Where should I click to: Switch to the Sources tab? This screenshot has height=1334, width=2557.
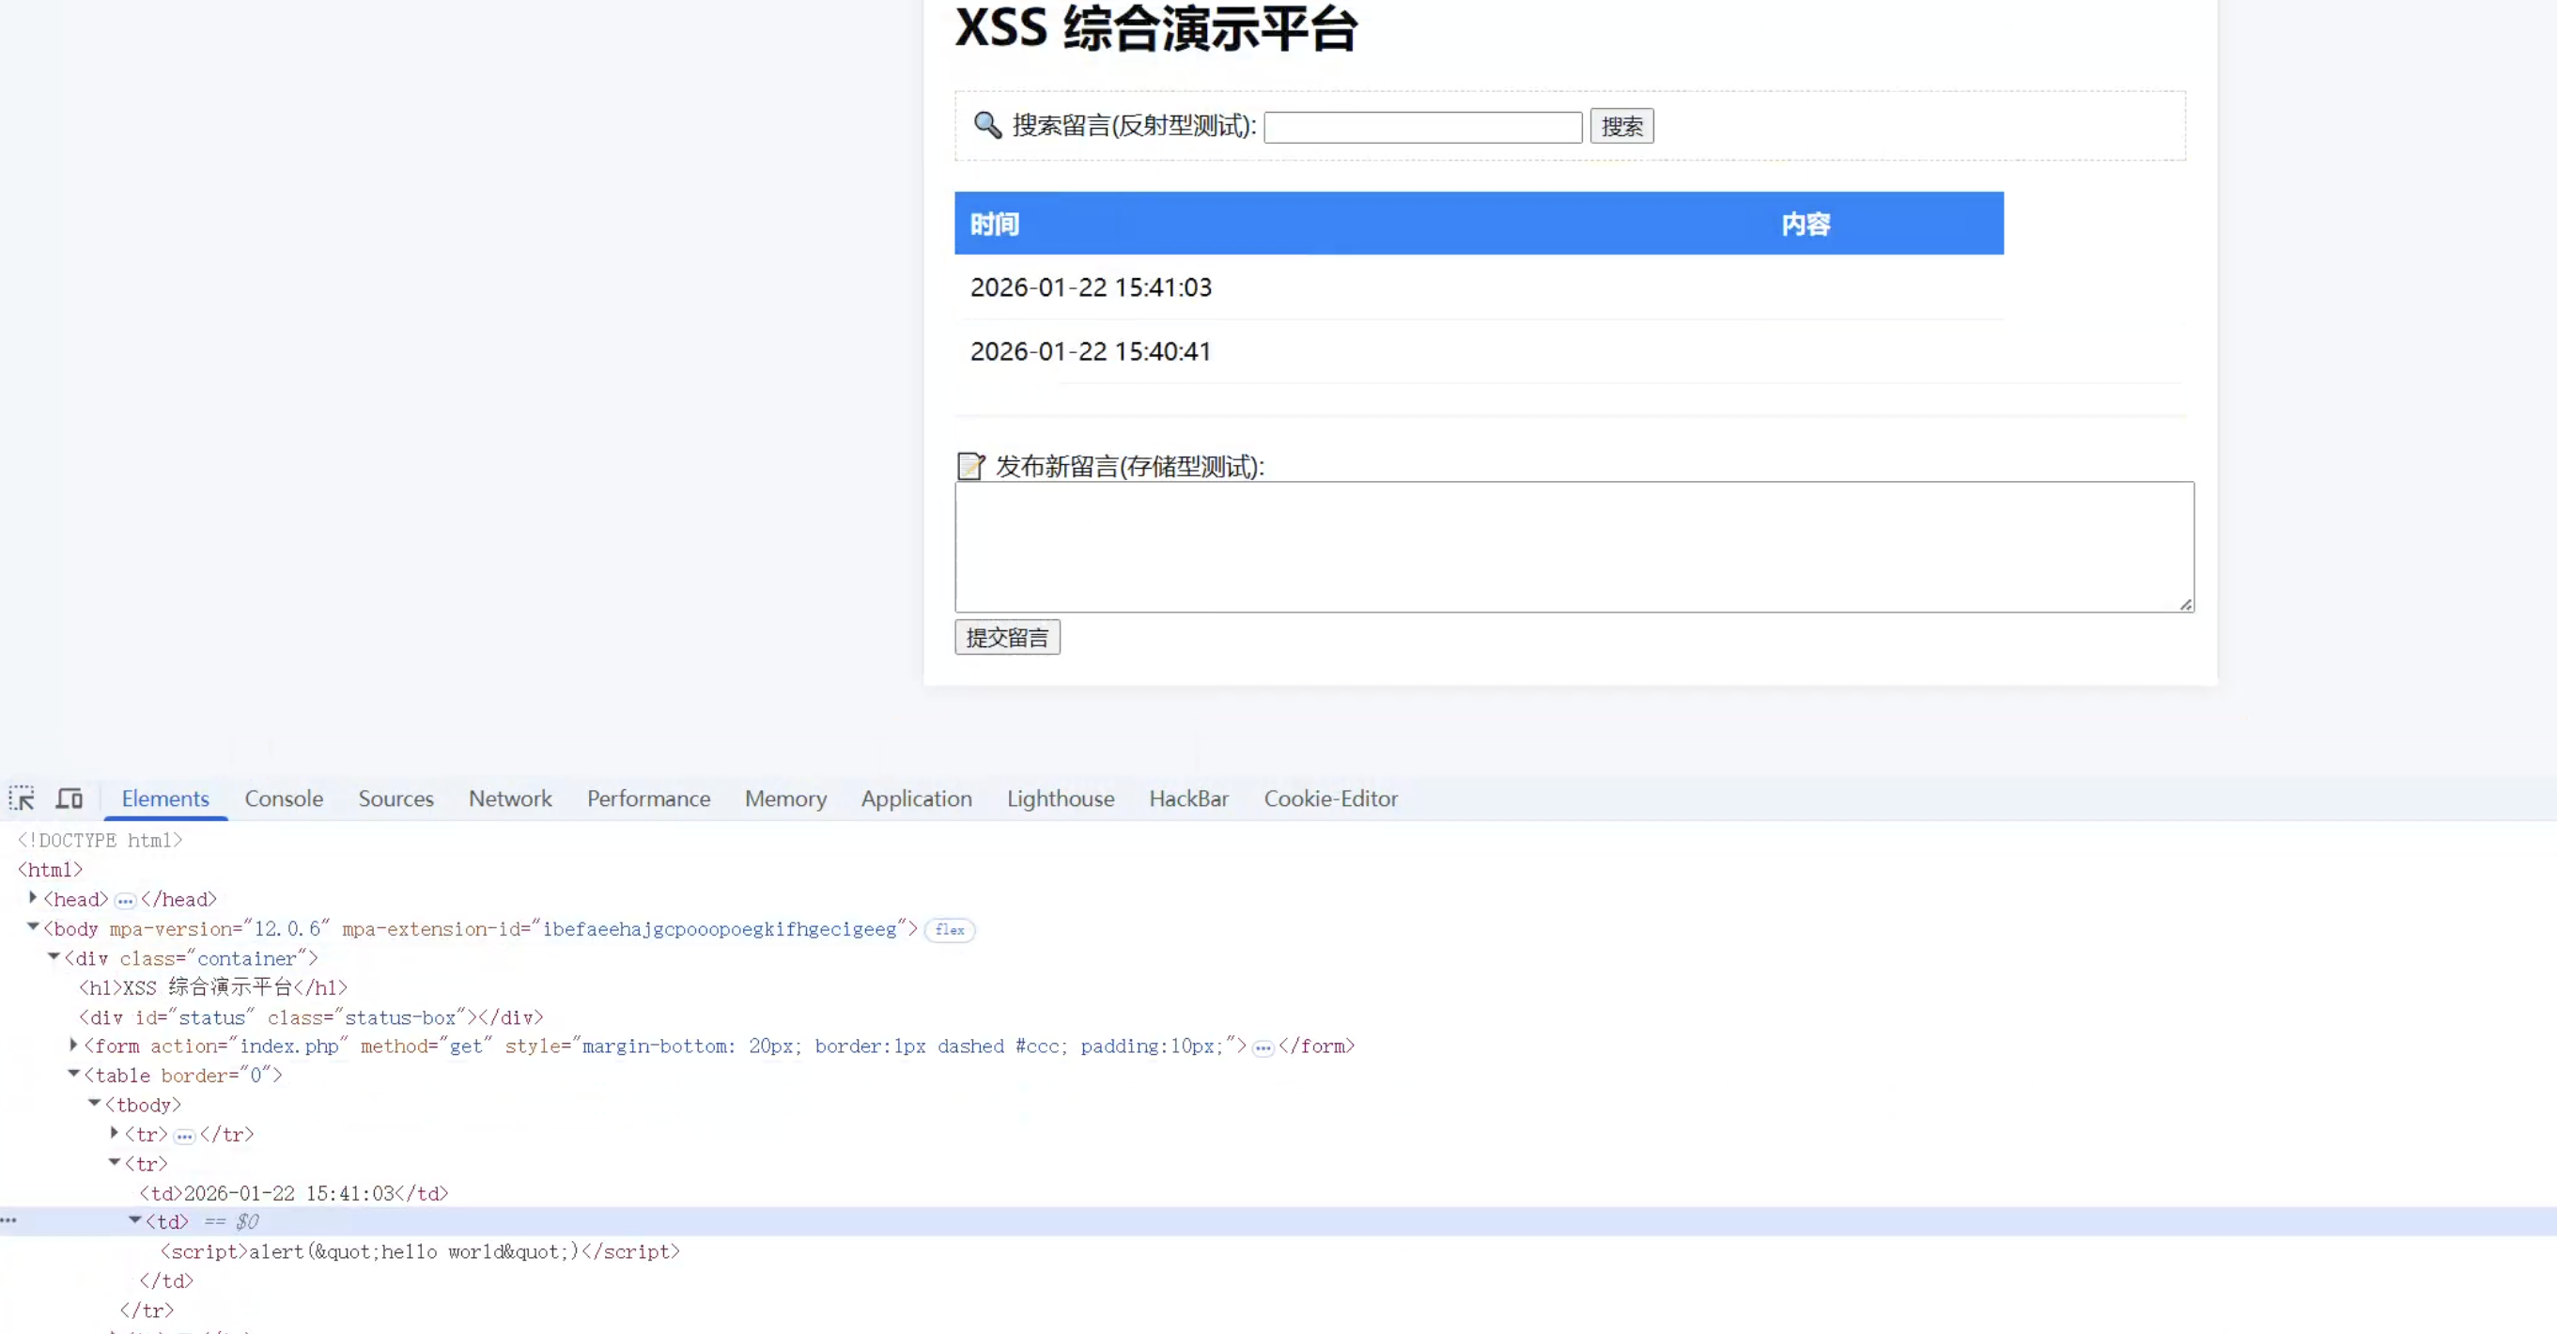396,799
